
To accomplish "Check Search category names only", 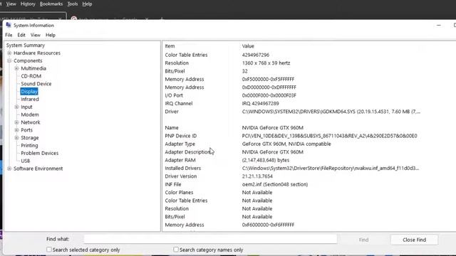I will 176,250.
